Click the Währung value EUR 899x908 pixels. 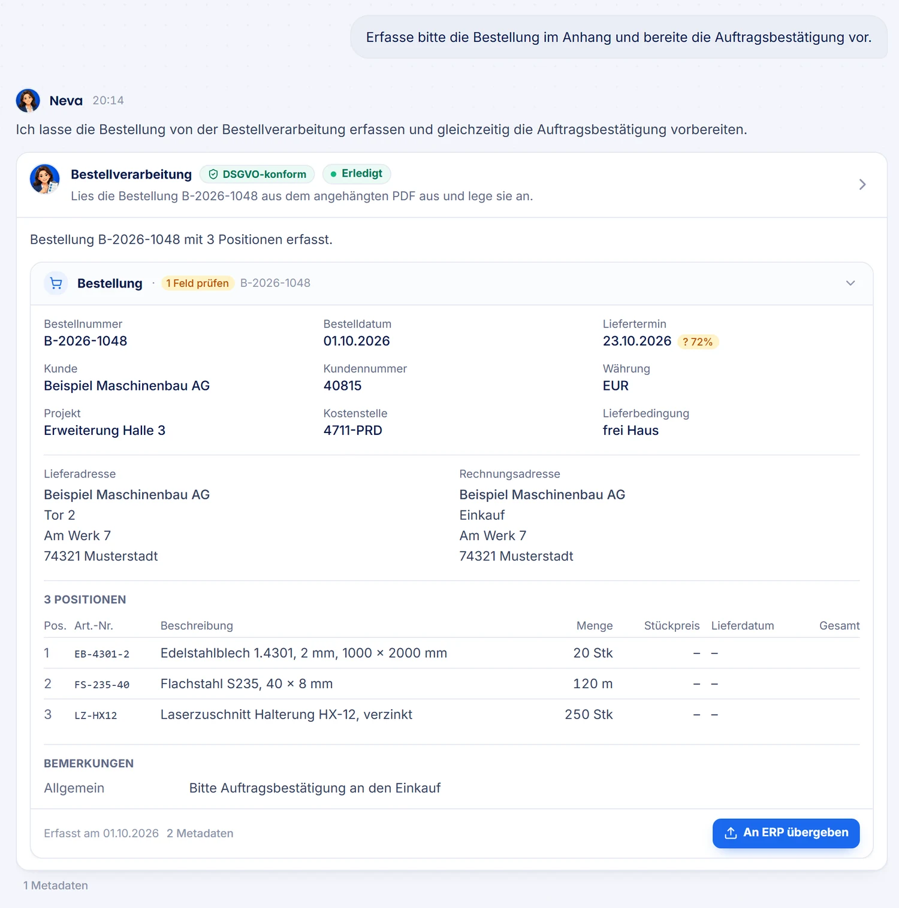click(x=616, y=386)
